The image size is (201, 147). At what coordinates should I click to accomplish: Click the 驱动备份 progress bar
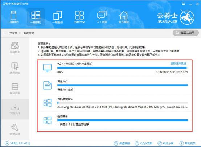[x=123, y=120]
